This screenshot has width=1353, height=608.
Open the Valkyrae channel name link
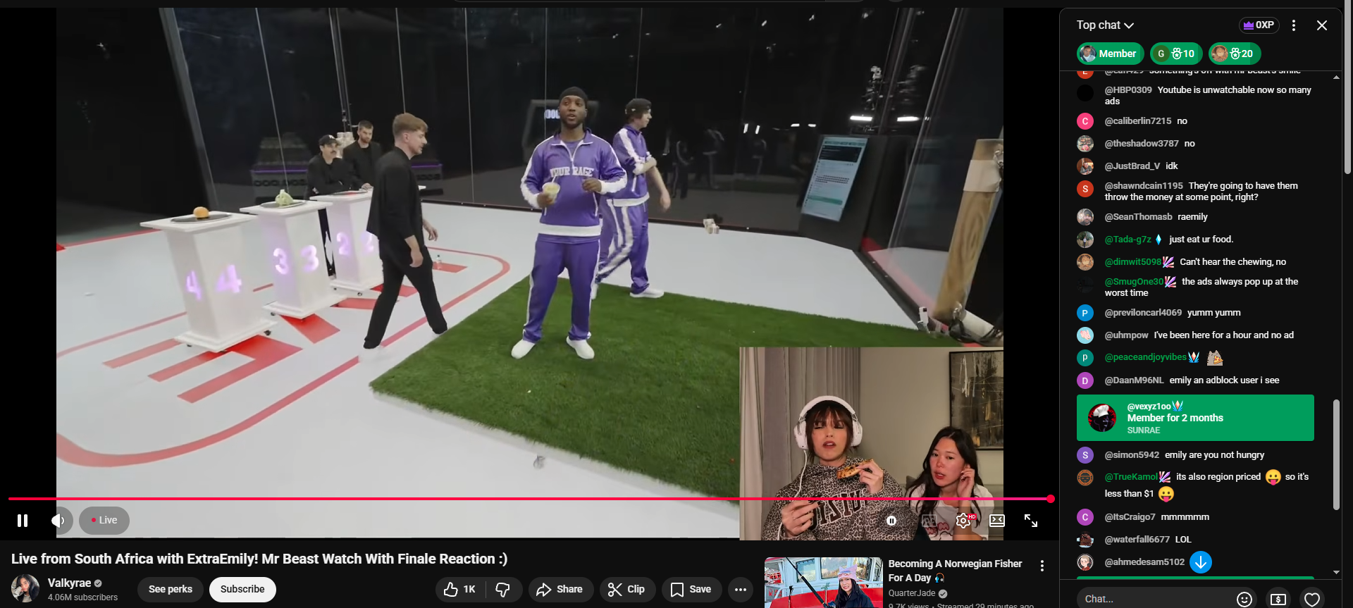[69, 583]
